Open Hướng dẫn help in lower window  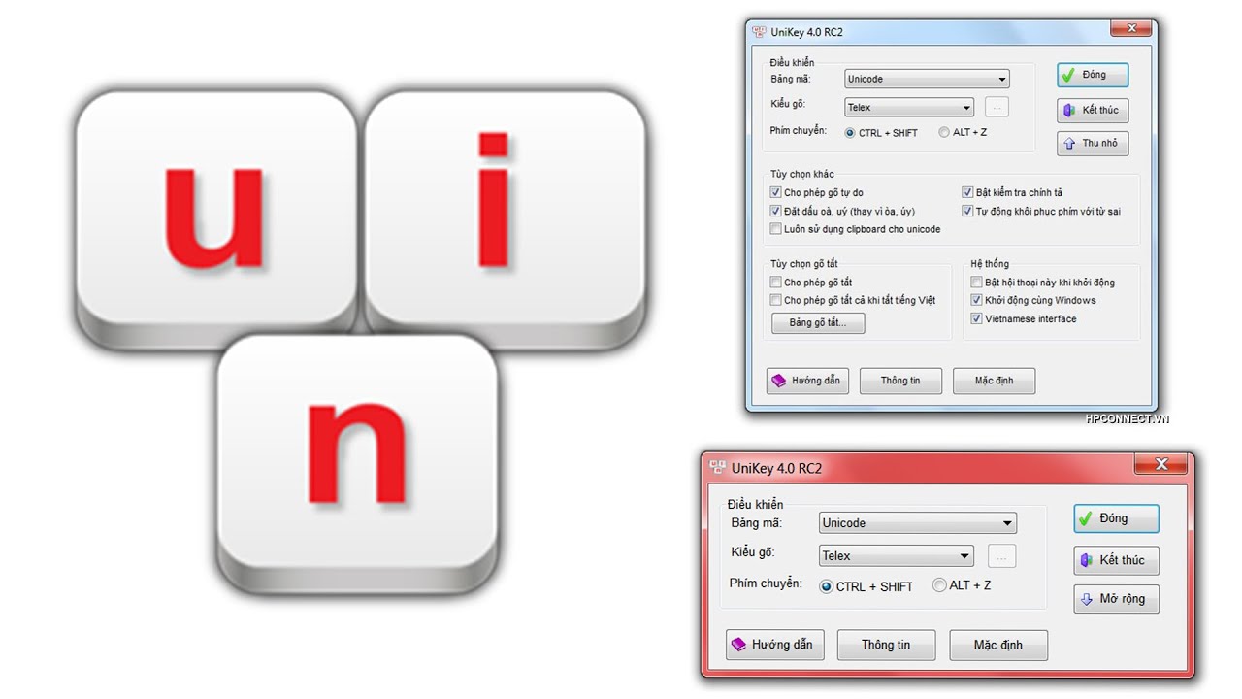point(774,645)
